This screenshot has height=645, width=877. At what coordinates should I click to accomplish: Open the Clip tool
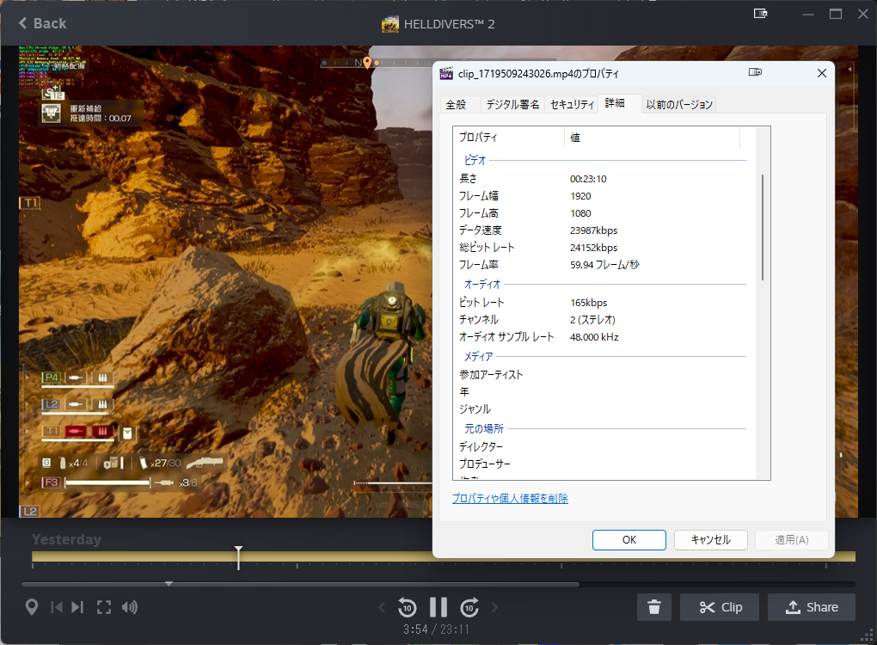tap(720, 607)
